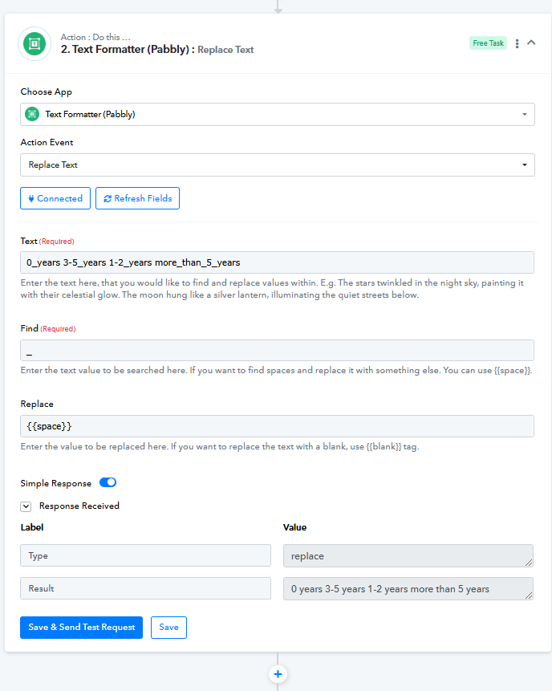Image resolution: width=552 pixels, height=691 pixels.
Task: Click the Pabbly icon inside Choose App field
Action: (32, 114)
